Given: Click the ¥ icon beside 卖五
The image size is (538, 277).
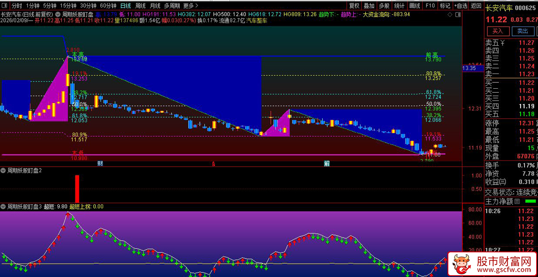Looking at the screenshot, I should coord(503,43).
